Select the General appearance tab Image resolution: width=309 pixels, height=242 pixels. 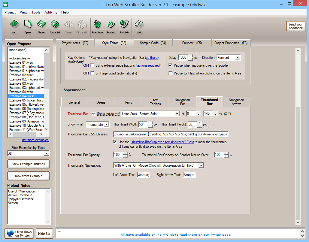coord(74,102)
